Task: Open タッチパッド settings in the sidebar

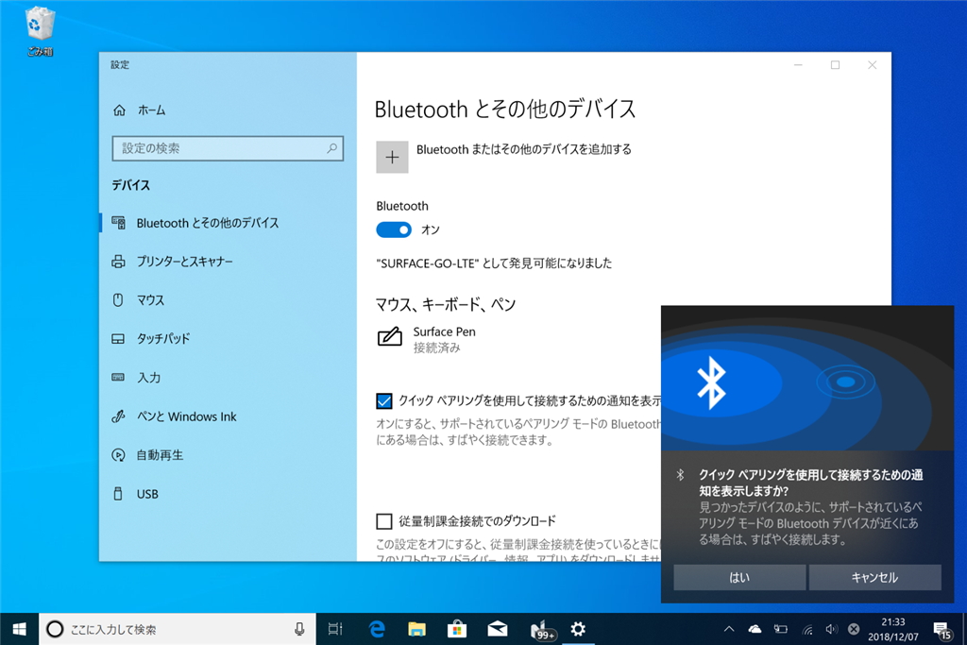Action: click(x=164, y=339)
